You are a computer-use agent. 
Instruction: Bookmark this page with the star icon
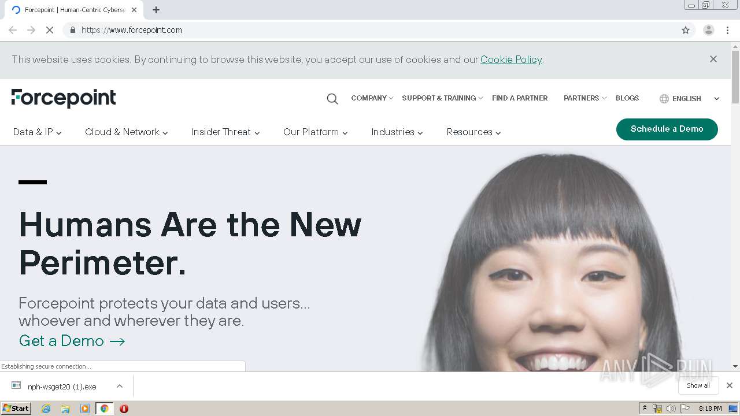pyautogui.click(x=686, y=30)
